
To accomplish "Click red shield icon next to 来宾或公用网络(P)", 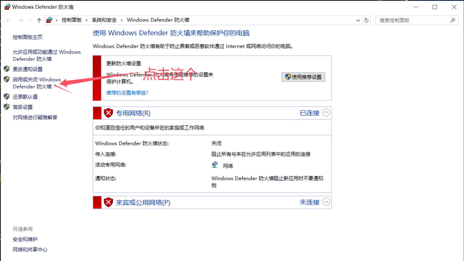I will (x=109, y=202).
